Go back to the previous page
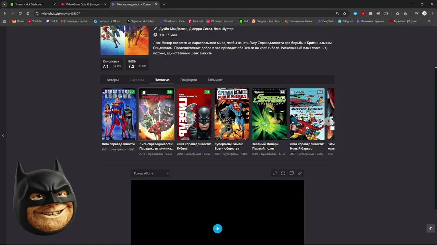The image size is (437, 245). (5, 13)
